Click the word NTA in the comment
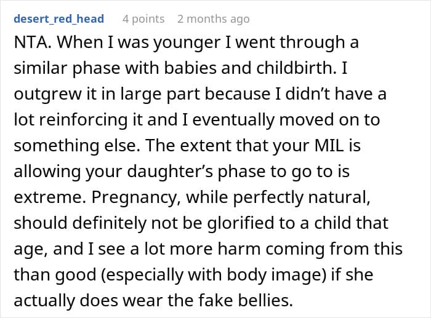The width and height of the screenshot is (431, 318). pos(31,42)
